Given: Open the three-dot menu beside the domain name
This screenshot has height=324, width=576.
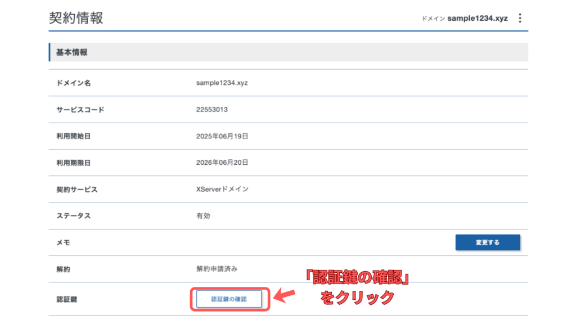Looking at the screenshot, I should 520,18.
